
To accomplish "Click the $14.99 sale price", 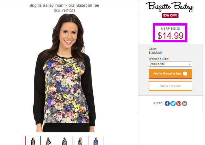I will (170, 36).
